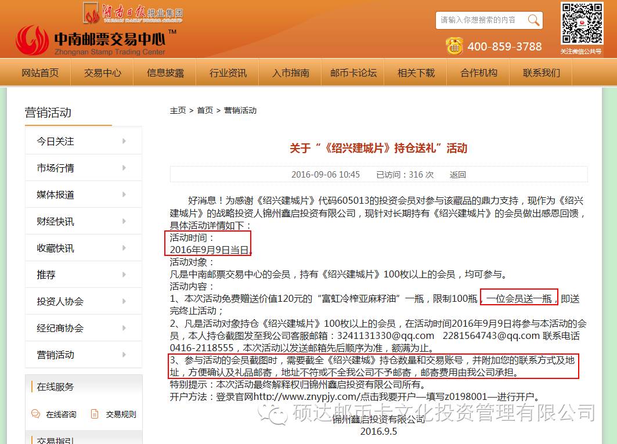The height and width of the screenshot is (444, 617).
Task: Click the article title 关于《绍兴建城片》持仓送礼活动
Action: [x=378, y=149]
